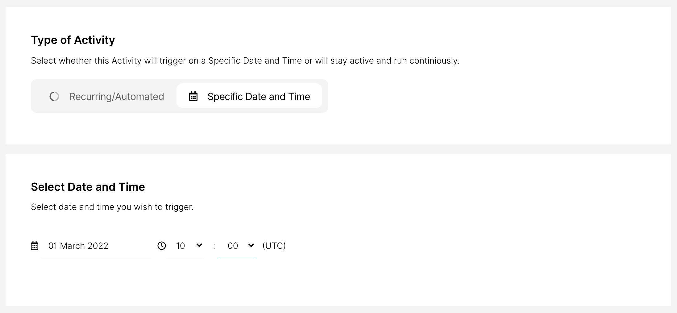Click the 'Select date and time you wish to trigger' text
Screen dimensions: 677x313
(x=112, y=207)
